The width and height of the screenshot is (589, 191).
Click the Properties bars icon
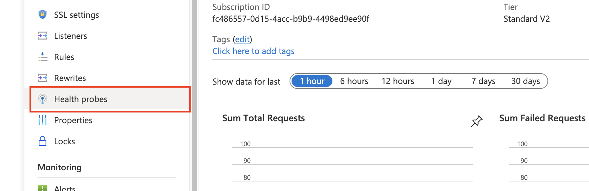click(x=43, y=120)
